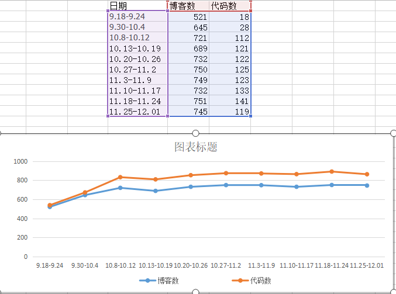This screenshot has width=396, height=294.
Task: Select the cell with value 123
Action: [230, 79]
